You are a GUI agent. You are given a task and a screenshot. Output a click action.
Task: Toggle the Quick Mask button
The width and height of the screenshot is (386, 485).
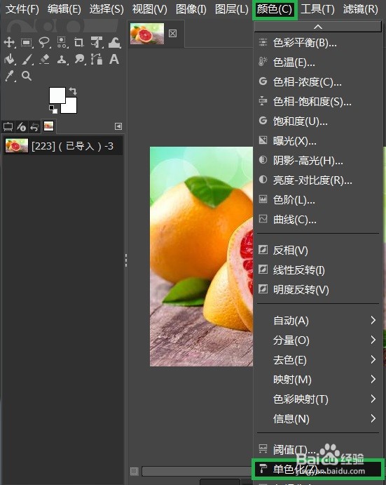pos(134,471)
